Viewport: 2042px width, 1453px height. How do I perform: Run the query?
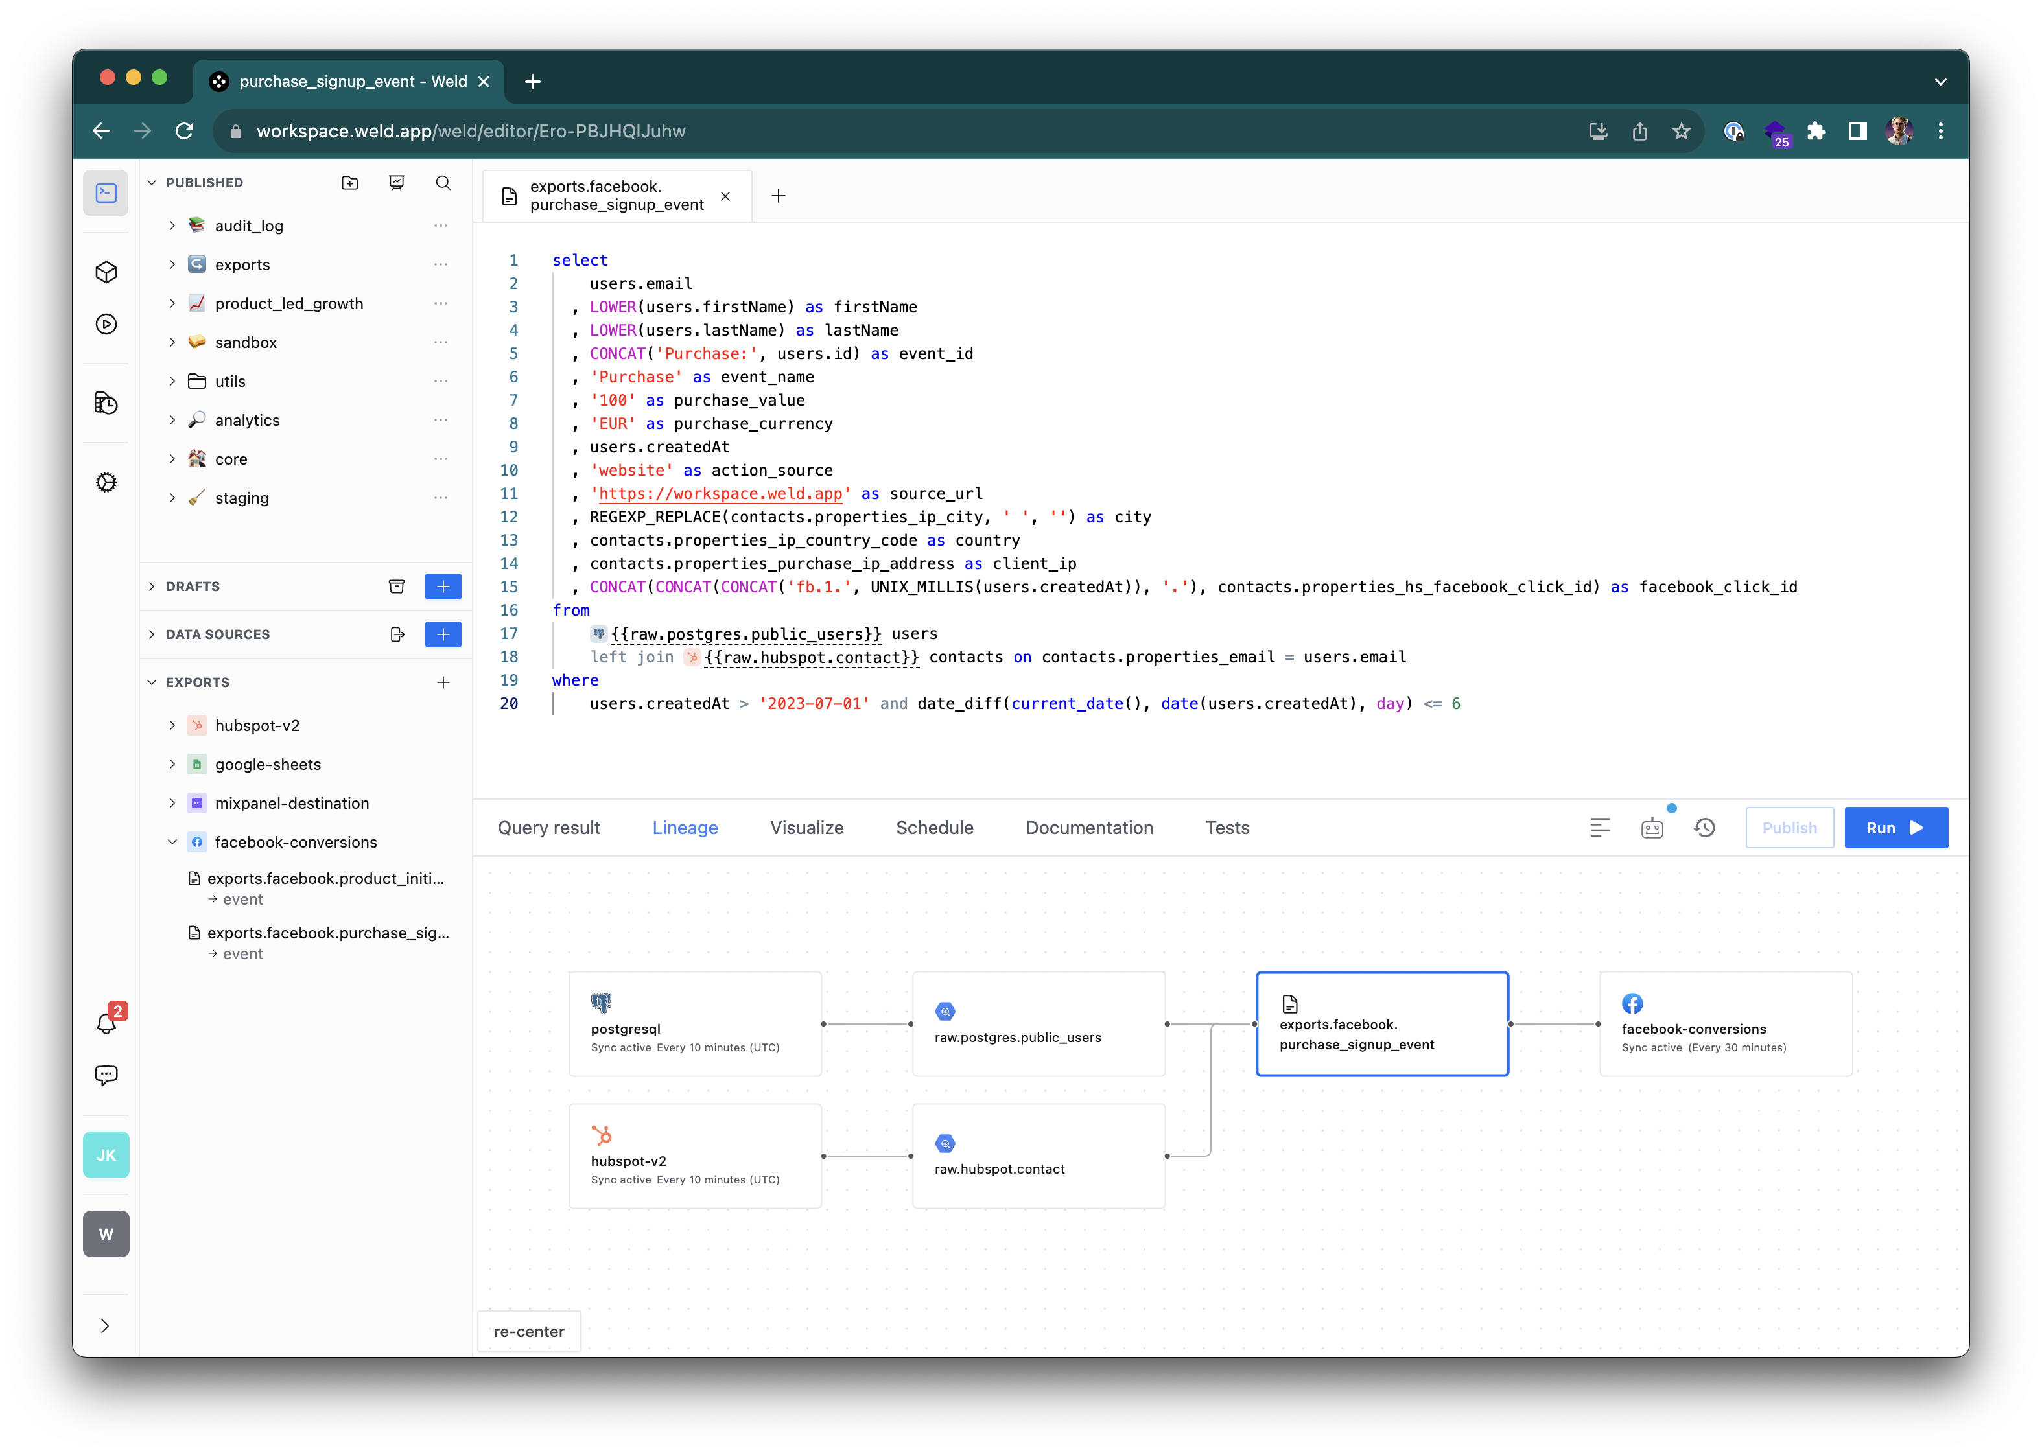(1895, 828)
